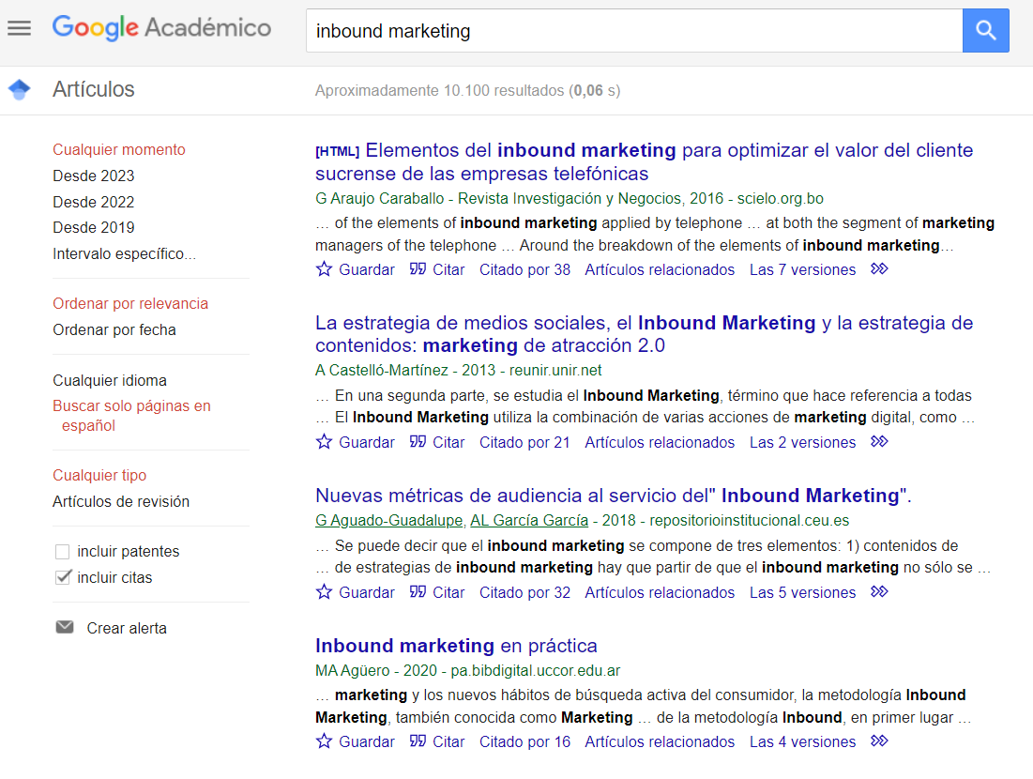Enable the incluir patentes checkbox
This screenshot has height=779, width=1033.
(63, 552)
